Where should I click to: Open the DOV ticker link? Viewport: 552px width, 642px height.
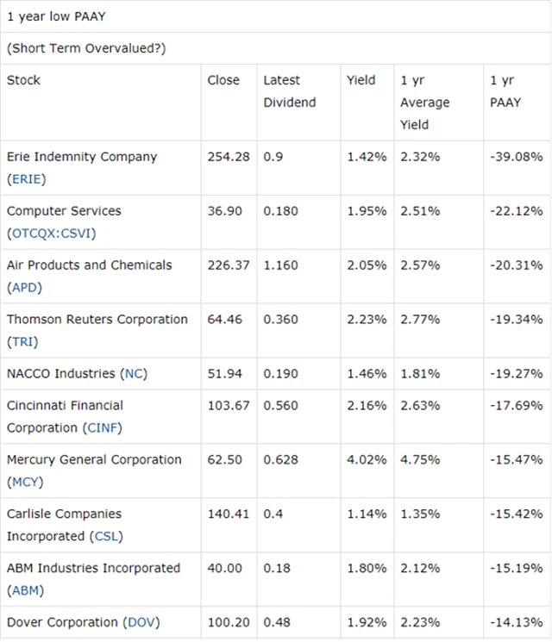[x=142, y=623]
